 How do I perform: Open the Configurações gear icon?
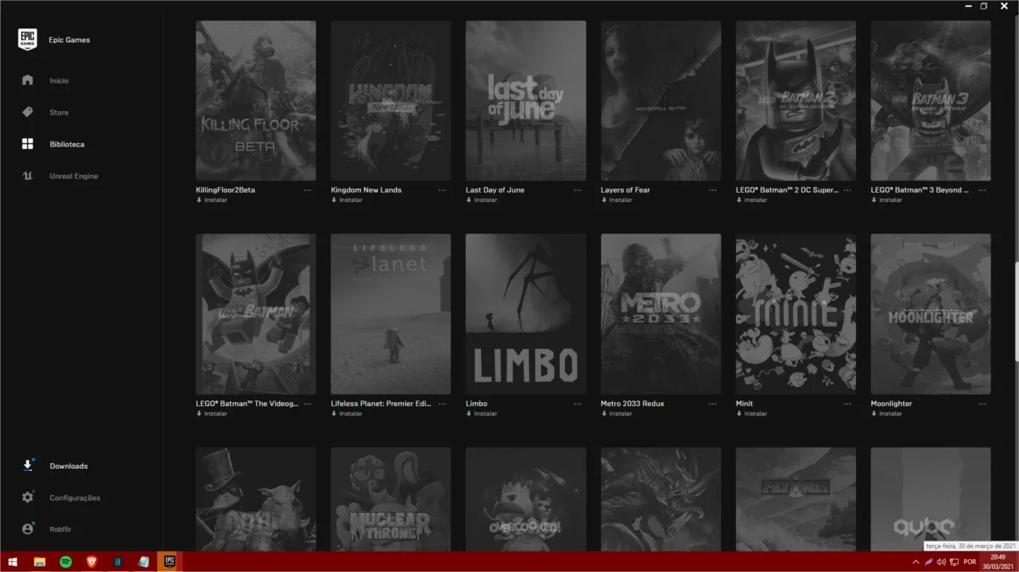[28, 497]
